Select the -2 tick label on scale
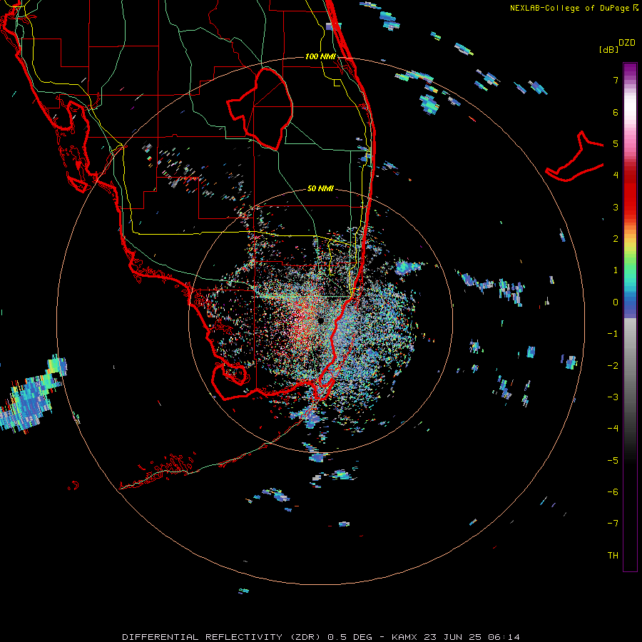This screenshot has height=642, width=642. pyautogui.click(x=613, y=365)
